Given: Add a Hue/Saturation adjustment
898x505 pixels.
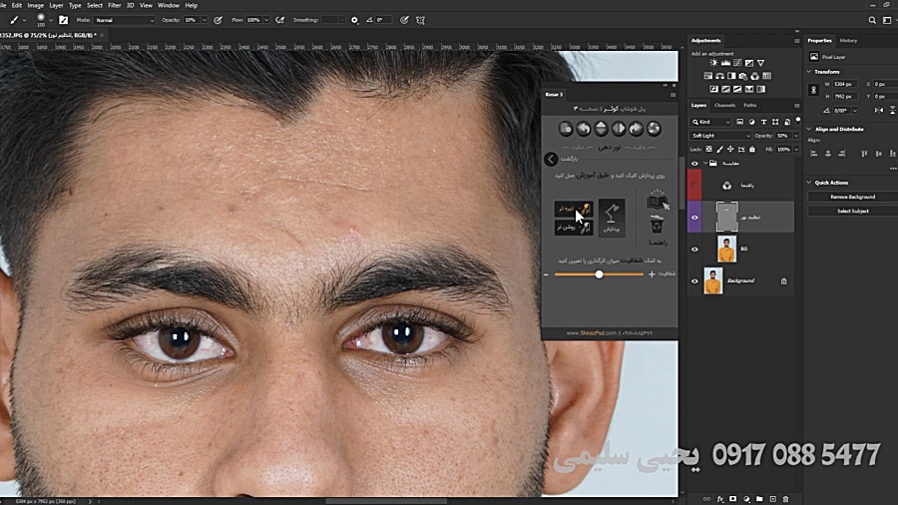Looking at the screenshot, I should [x=707, y=76].
